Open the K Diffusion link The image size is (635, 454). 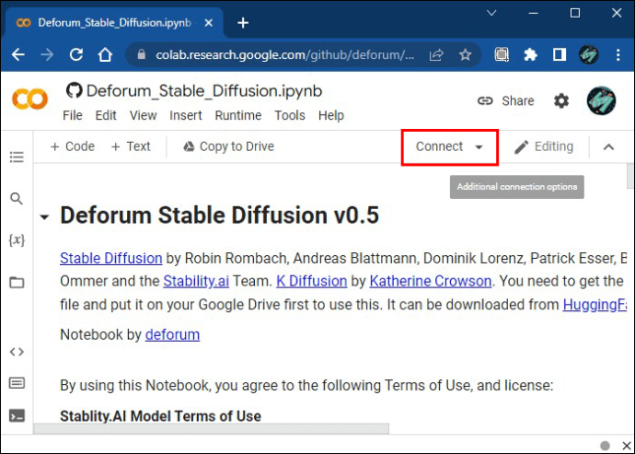311,281
